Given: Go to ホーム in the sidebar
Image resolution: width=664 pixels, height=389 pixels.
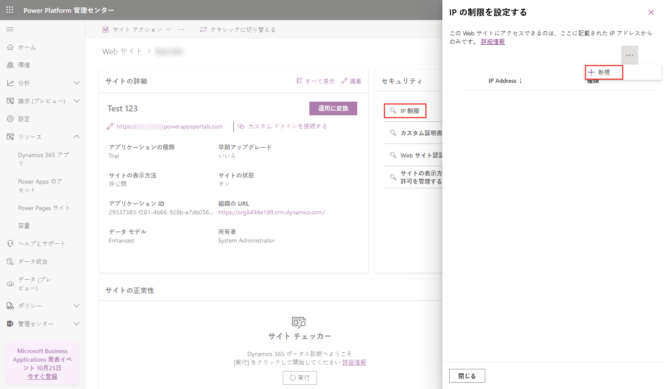Looking at the screenshot, I should [27, 47].
